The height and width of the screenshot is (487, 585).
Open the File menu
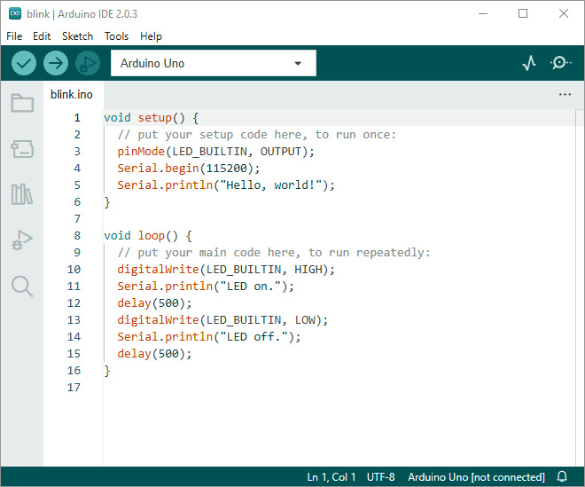pyautogui.click(x=14, y=36)
